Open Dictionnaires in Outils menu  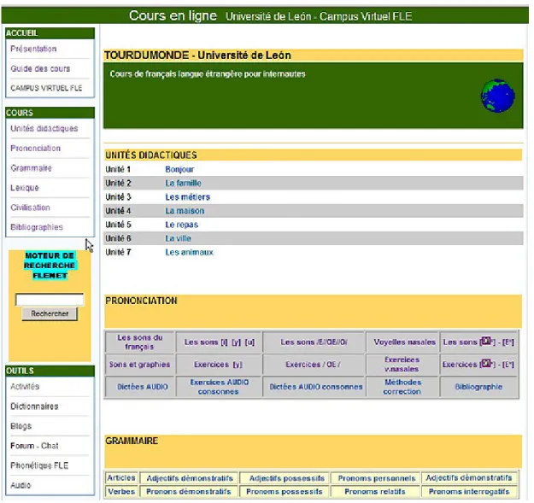pos(34,406)
